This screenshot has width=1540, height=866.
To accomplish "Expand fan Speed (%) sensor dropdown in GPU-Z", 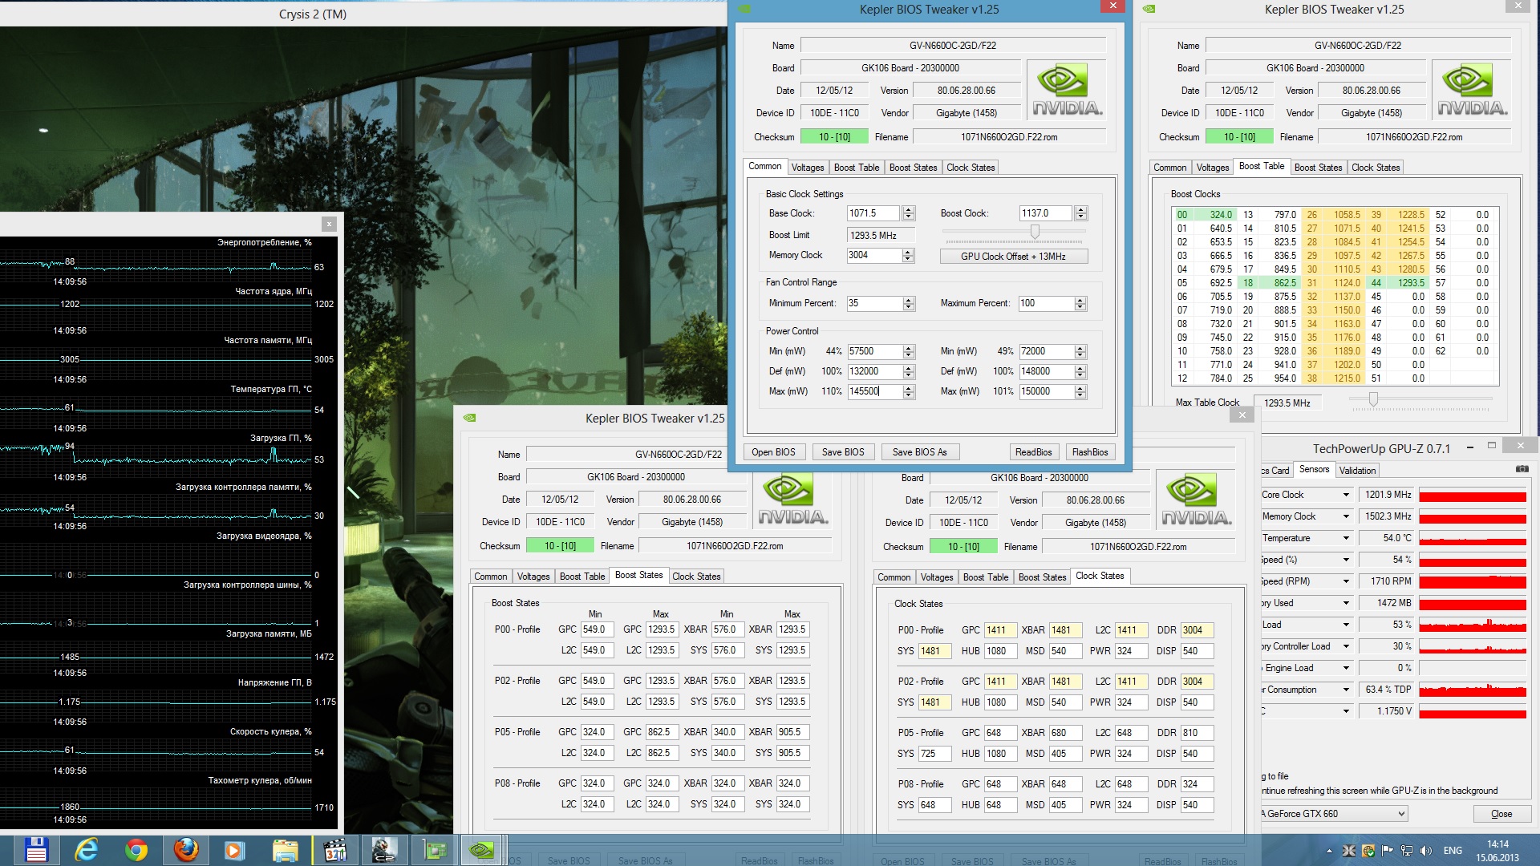I will click(1346, 560).
